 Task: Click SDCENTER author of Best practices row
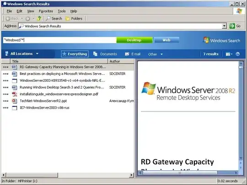pyautogui.click(x=118, y=74)
